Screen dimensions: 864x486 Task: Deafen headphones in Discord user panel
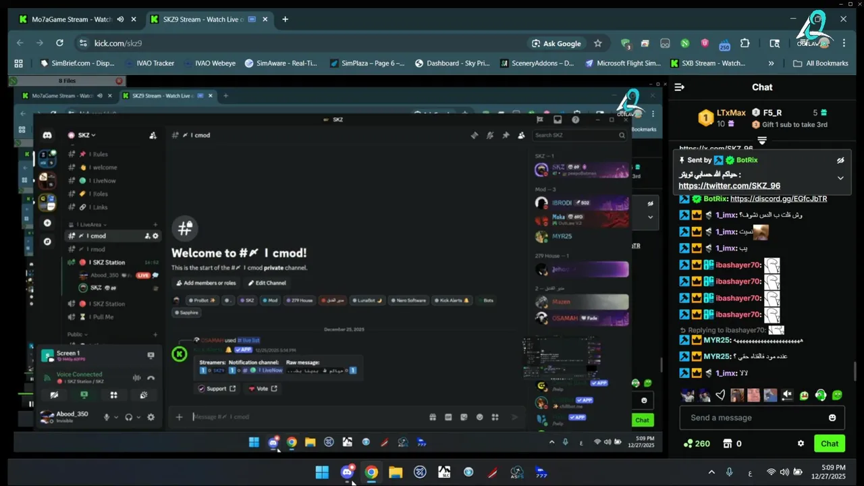[128, 417]
